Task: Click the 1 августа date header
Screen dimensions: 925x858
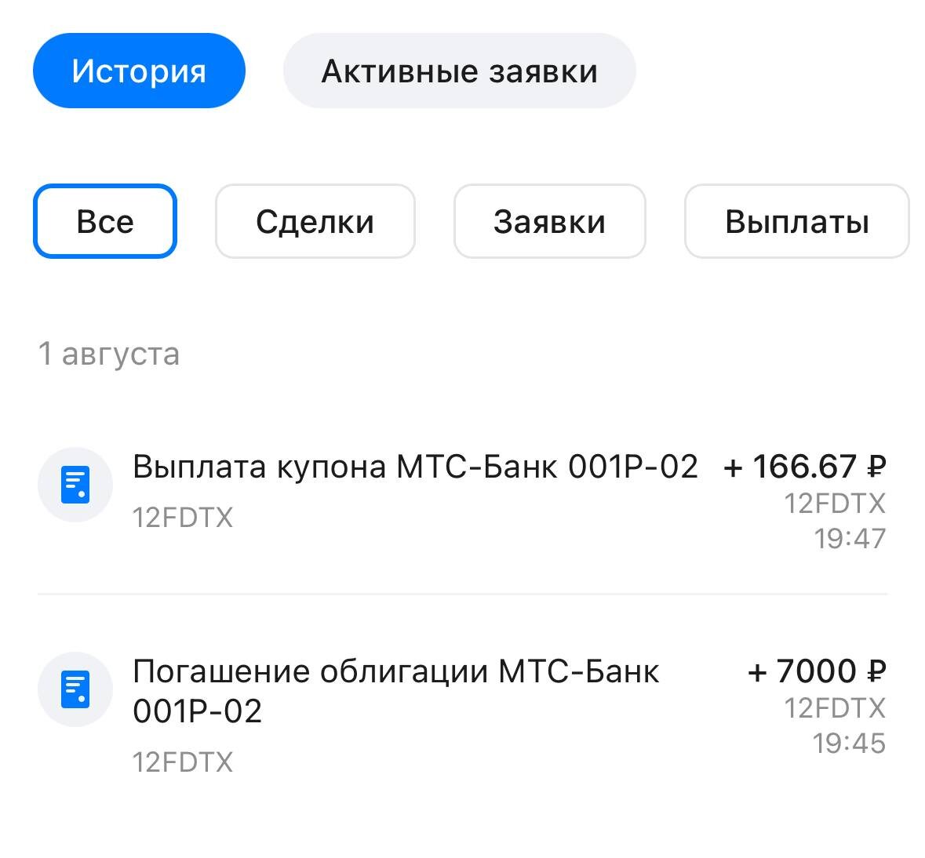Action: (110, 354)
